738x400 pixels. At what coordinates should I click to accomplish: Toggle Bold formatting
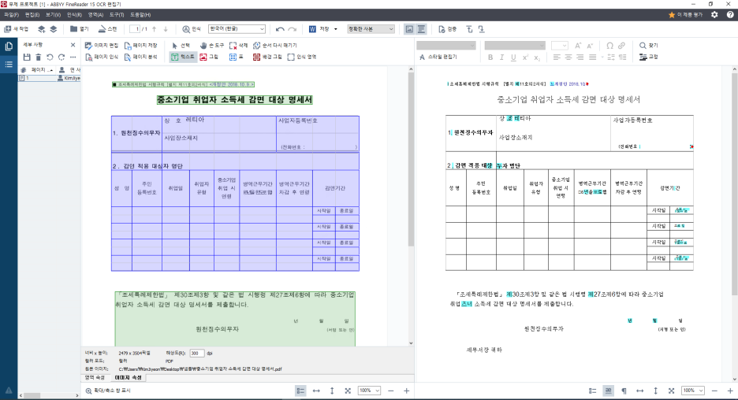pyautogui.click(x=490, y=57)
